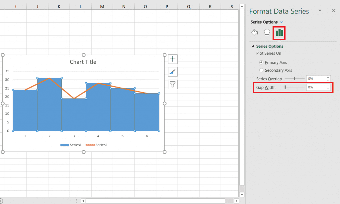This screenshot has height=204, width=340.
Task: Collapse the Series Options section triangle
Action: tap(253, 46)
